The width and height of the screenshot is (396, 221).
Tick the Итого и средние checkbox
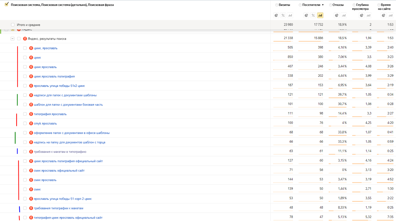12,25
